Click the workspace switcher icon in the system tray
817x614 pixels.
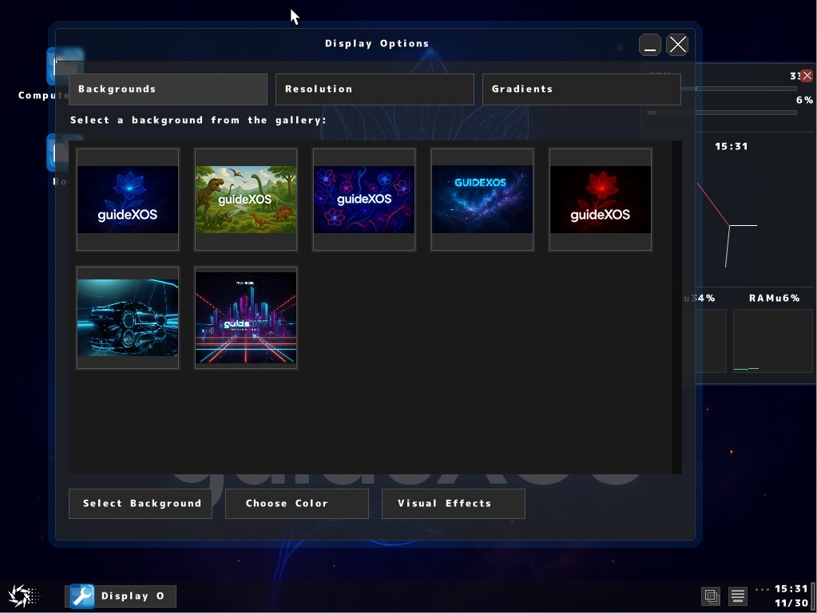[x=710, y=596]
